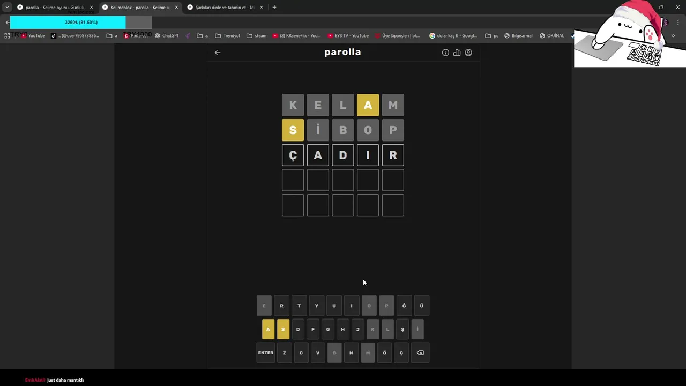This screenshot has height=386, width=686.
Task: Tap the Ö key on the keyboard
Action: pyautogui.click(x=384, y=353)
